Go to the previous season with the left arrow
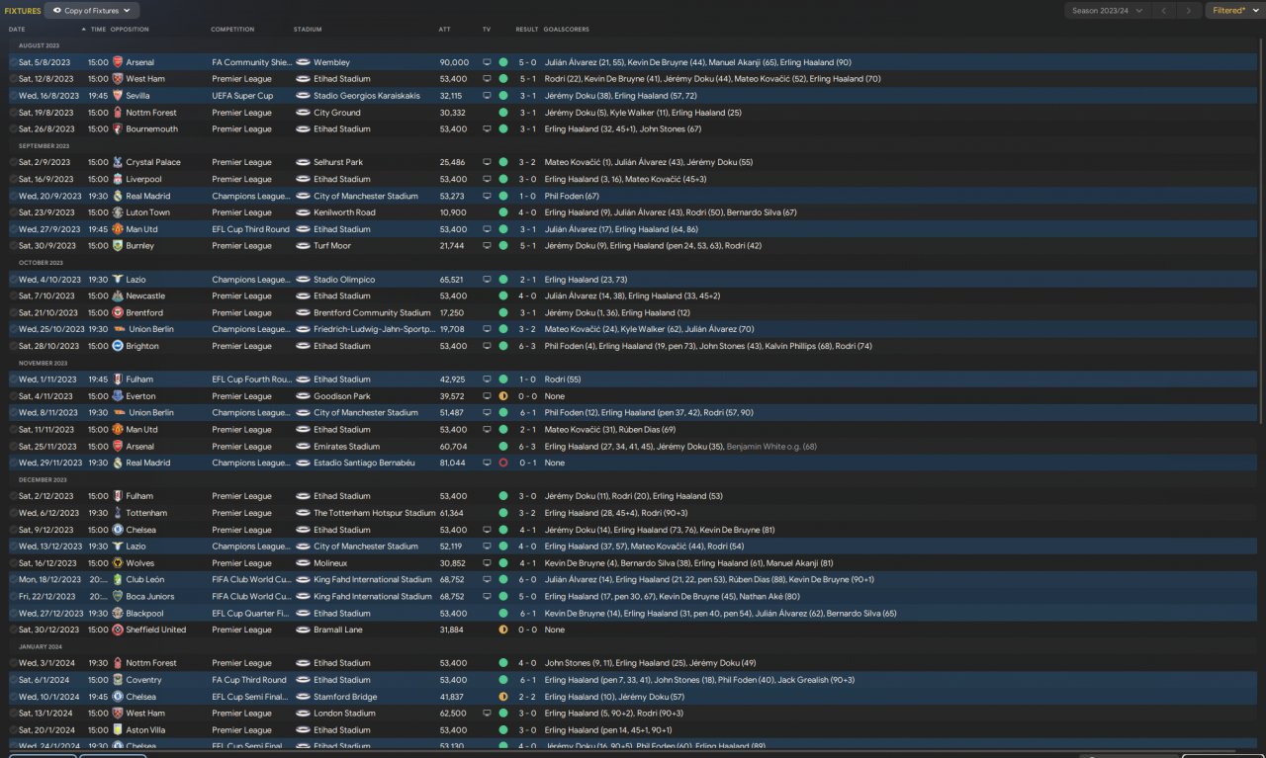 (1163, 11)
